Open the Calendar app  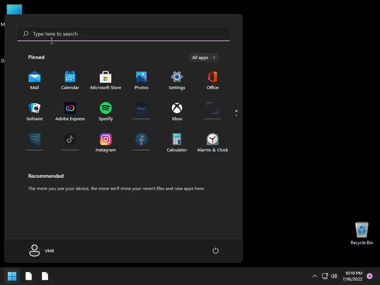[70, 81]
